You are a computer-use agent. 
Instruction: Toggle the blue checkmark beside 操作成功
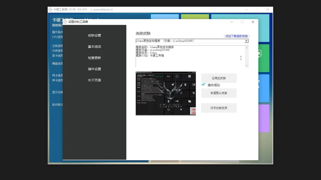tap(204, 85)
